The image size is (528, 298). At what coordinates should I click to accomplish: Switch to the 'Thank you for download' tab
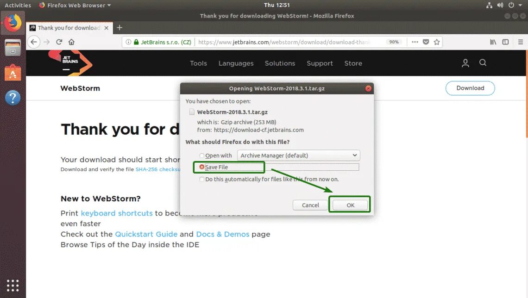pos(69,28)
